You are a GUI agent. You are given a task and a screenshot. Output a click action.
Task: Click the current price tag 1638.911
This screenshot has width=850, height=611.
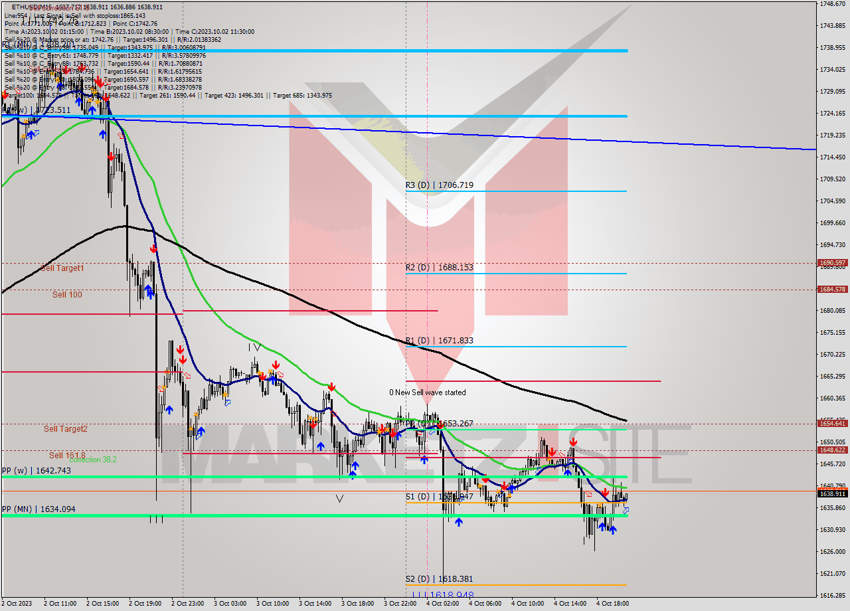click(x=832, y=493)
